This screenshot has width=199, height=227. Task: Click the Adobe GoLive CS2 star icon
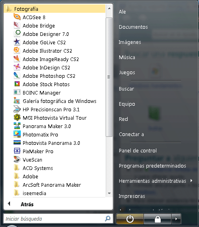coord(17,42)
